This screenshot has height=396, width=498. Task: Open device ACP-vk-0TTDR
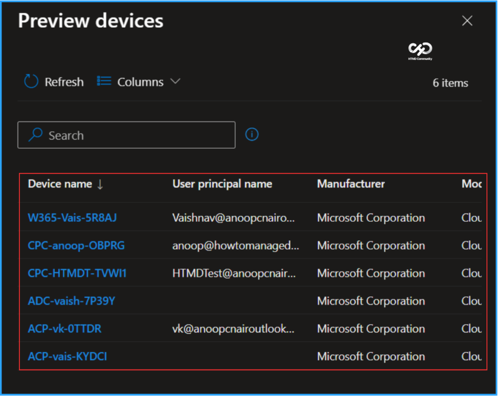click(x=65, y=329)
